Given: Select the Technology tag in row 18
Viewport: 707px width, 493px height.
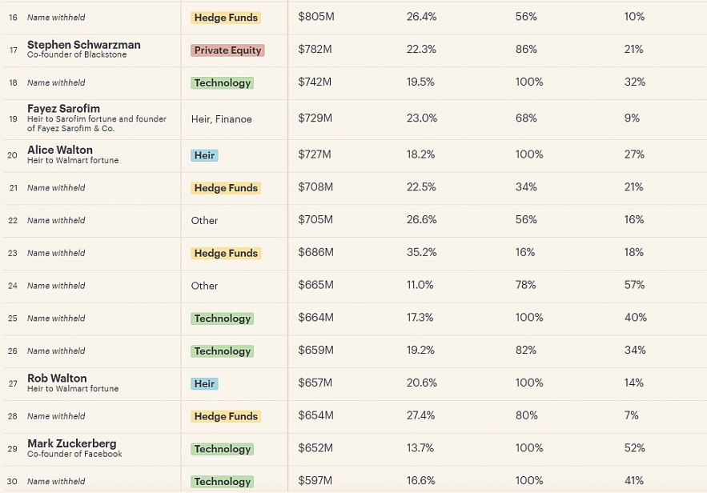Looking at the screenshot, I should pos(222,83).
